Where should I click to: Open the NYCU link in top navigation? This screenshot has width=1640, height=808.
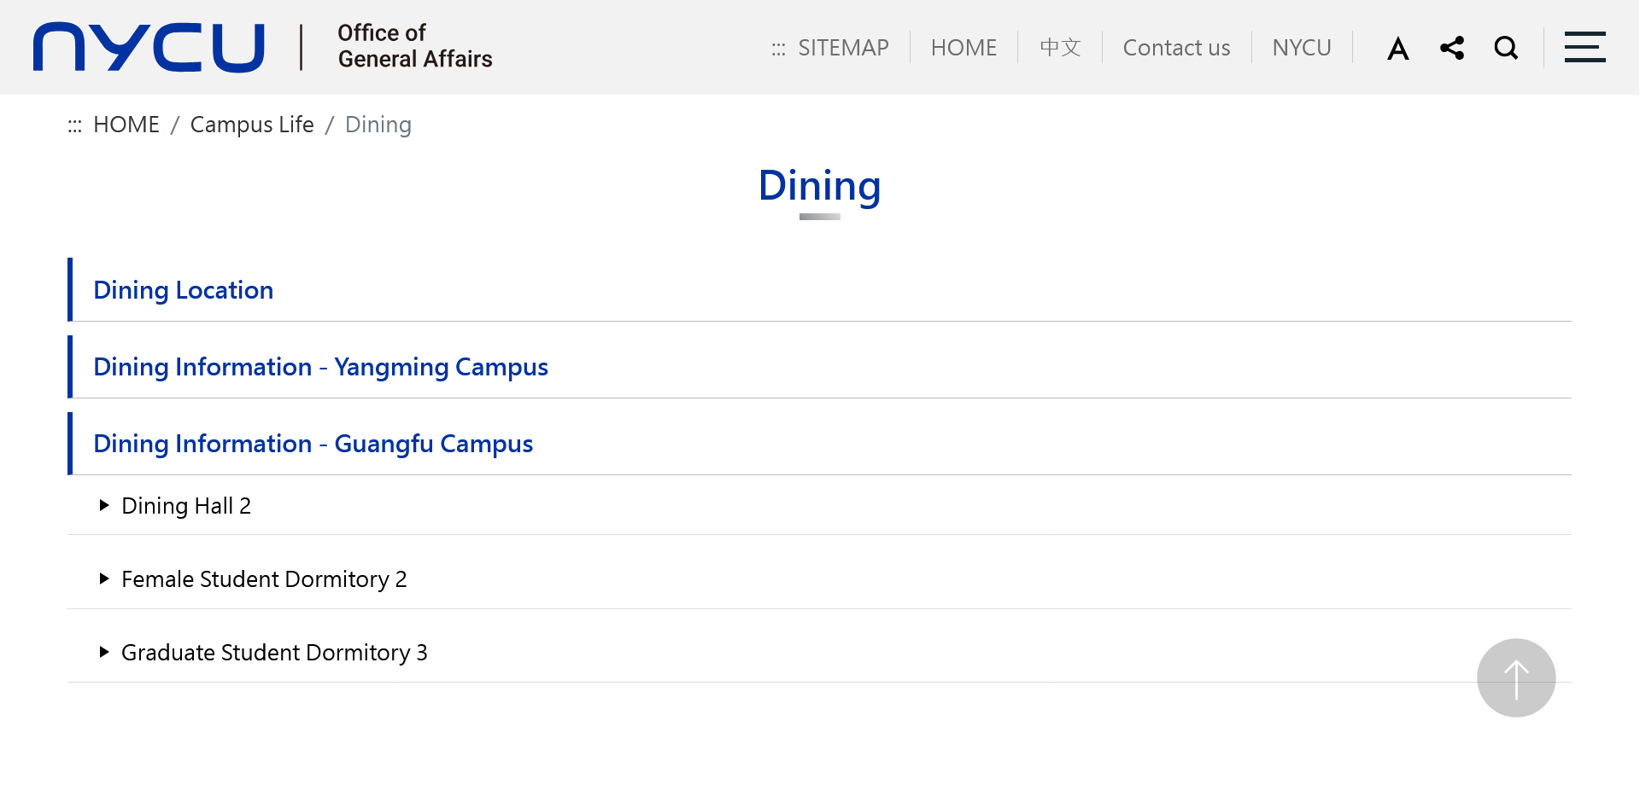[1301, 48]
